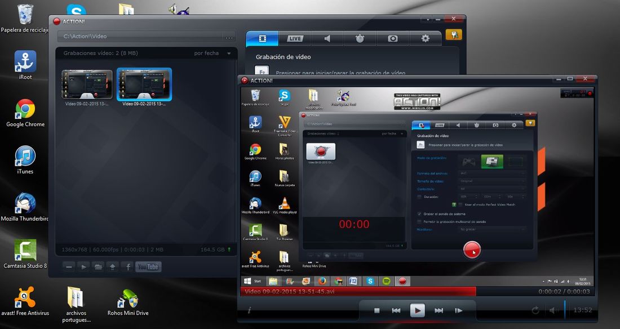The width and height of the screenshot is (620, 329).
Task: Click the 0:00:02 / 0:00:03 time counter
Action: (564, 291)
